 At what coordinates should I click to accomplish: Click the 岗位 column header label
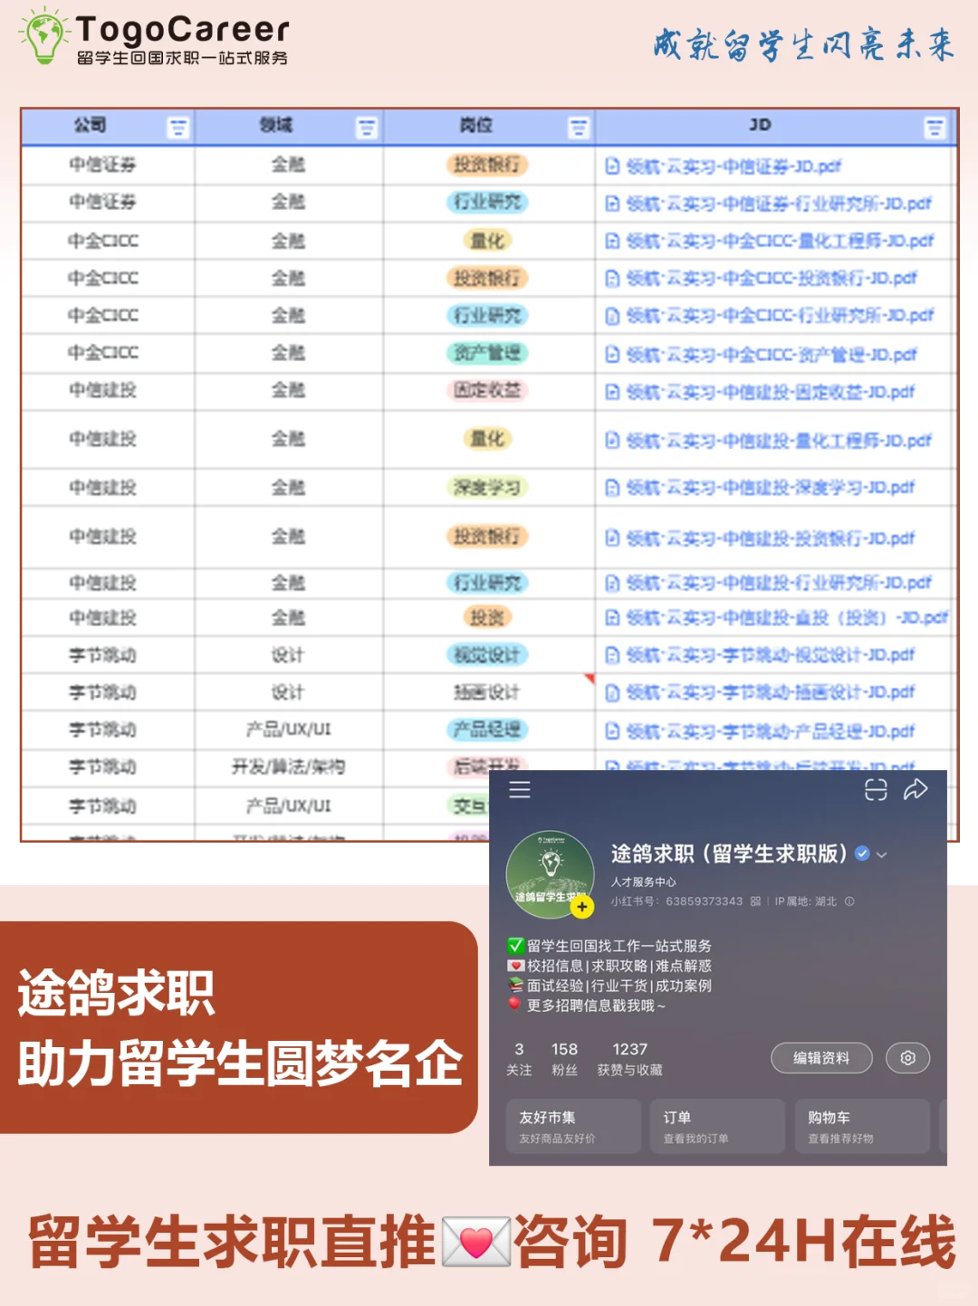(475, 125)
